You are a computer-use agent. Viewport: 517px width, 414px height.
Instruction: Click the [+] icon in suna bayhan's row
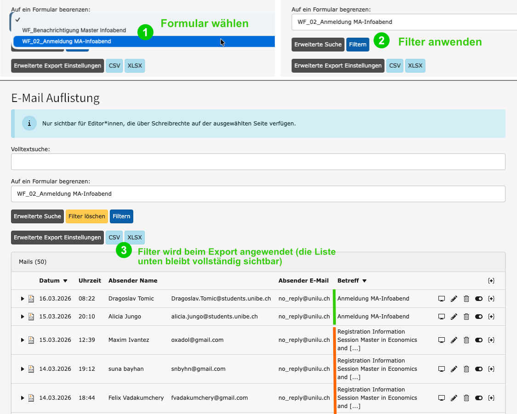pos(491,369)
